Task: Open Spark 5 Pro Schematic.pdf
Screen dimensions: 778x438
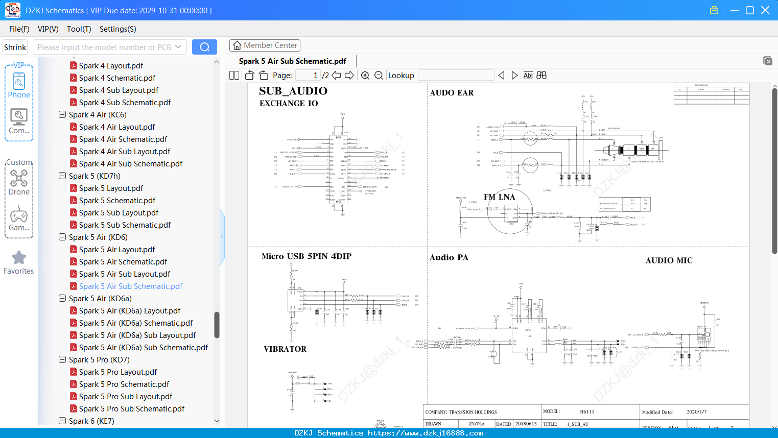Action: click(x=124, y=384)
